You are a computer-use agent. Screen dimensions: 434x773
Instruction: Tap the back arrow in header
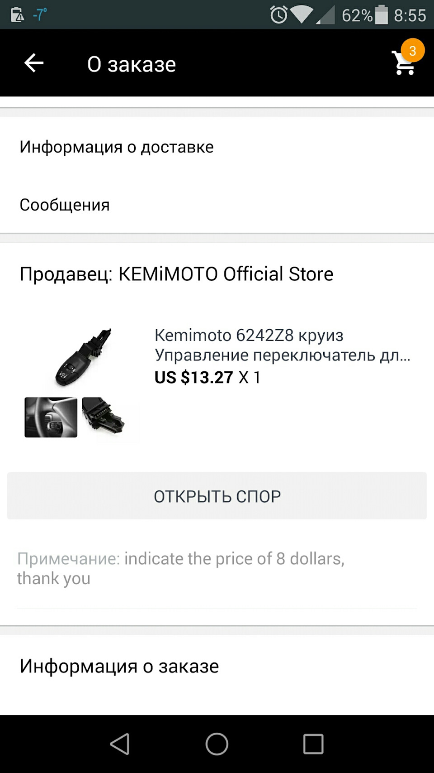(34, 63)
